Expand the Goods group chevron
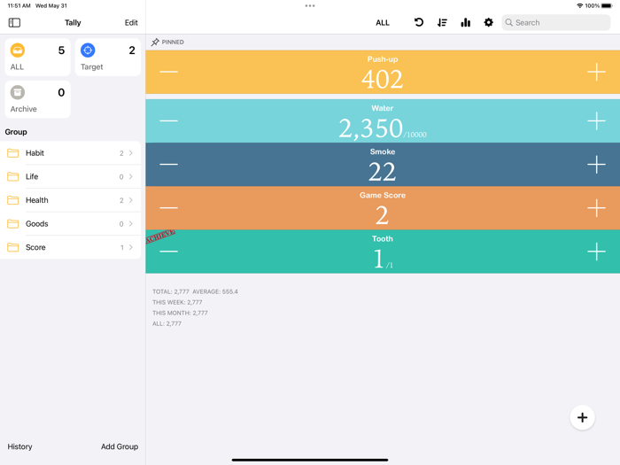This screenshot has width=620, height=465. pos(131,224)
